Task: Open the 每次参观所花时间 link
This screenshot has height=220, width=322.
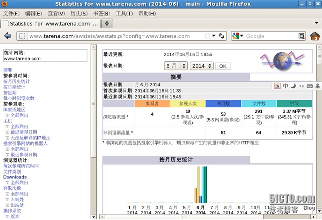Action: (21, 166)
